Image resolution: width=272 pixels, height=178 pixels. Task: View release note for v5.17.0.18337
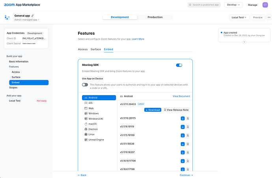pos(188,152)
